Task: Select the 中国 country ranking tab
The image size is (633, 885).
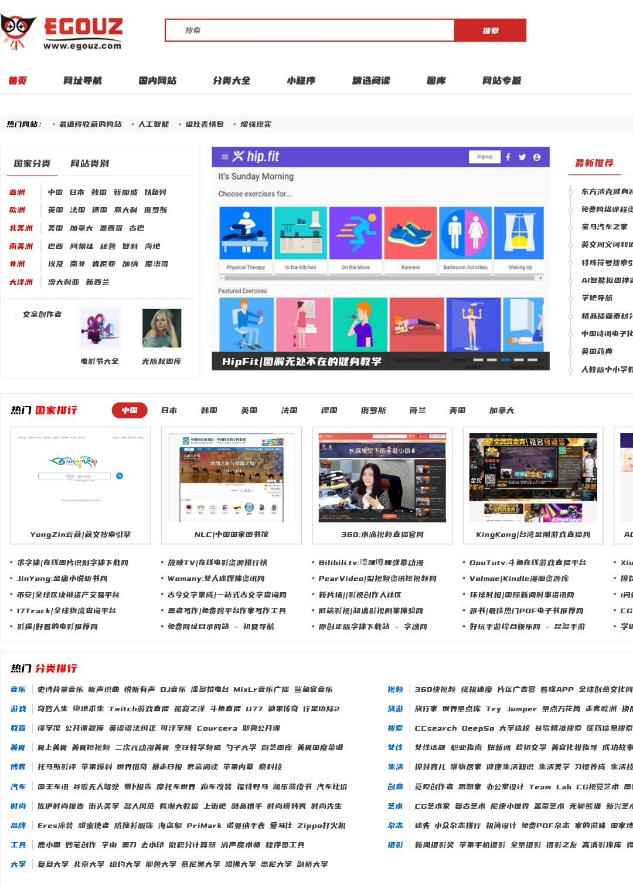Action: [130, 410]
